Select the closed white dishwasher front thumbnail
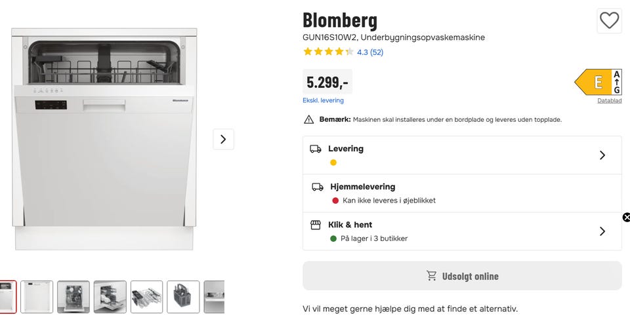Image resolution: width=630 pixels, height=325 pixels. (x=37, y=297)
